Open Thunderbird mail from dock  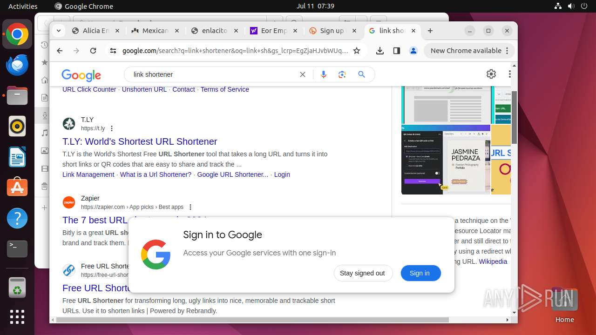point(17,65)
